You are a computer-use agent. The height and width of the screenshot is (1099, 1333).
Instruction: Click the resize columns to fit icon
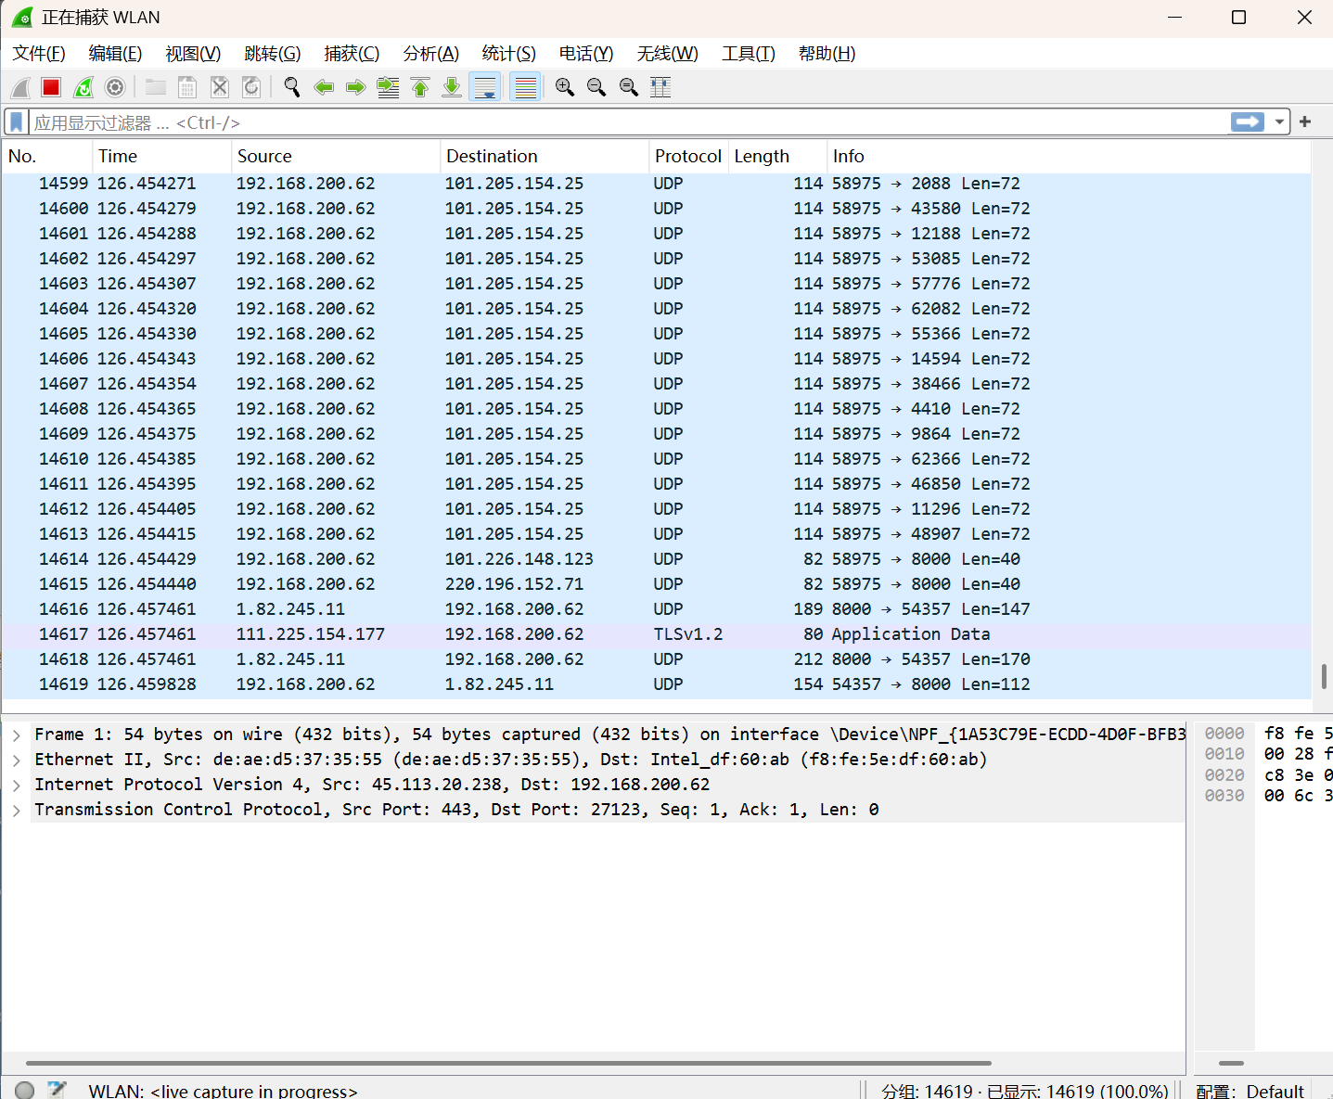660,87
